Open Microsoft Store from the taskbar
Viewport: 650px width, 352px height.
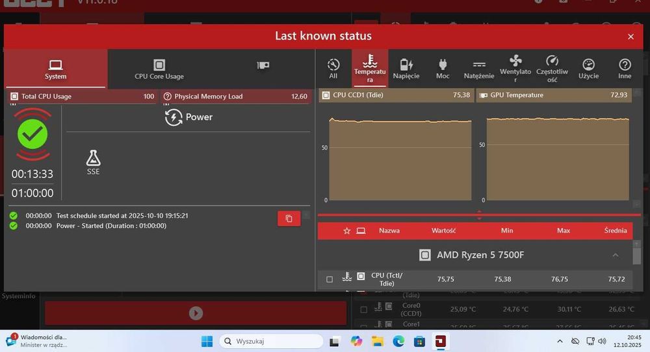(419, 341)
